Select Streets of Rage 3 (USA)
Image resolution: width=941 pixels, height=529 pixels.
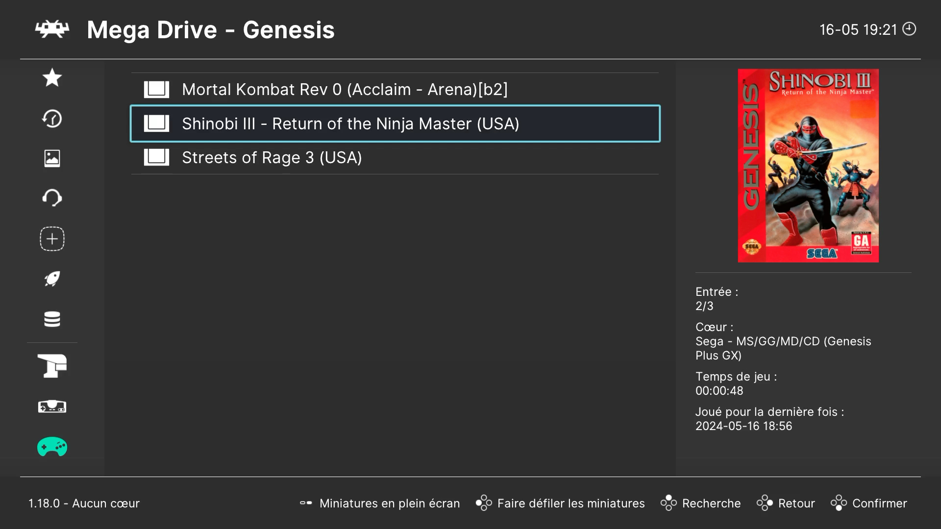point(272,157)
